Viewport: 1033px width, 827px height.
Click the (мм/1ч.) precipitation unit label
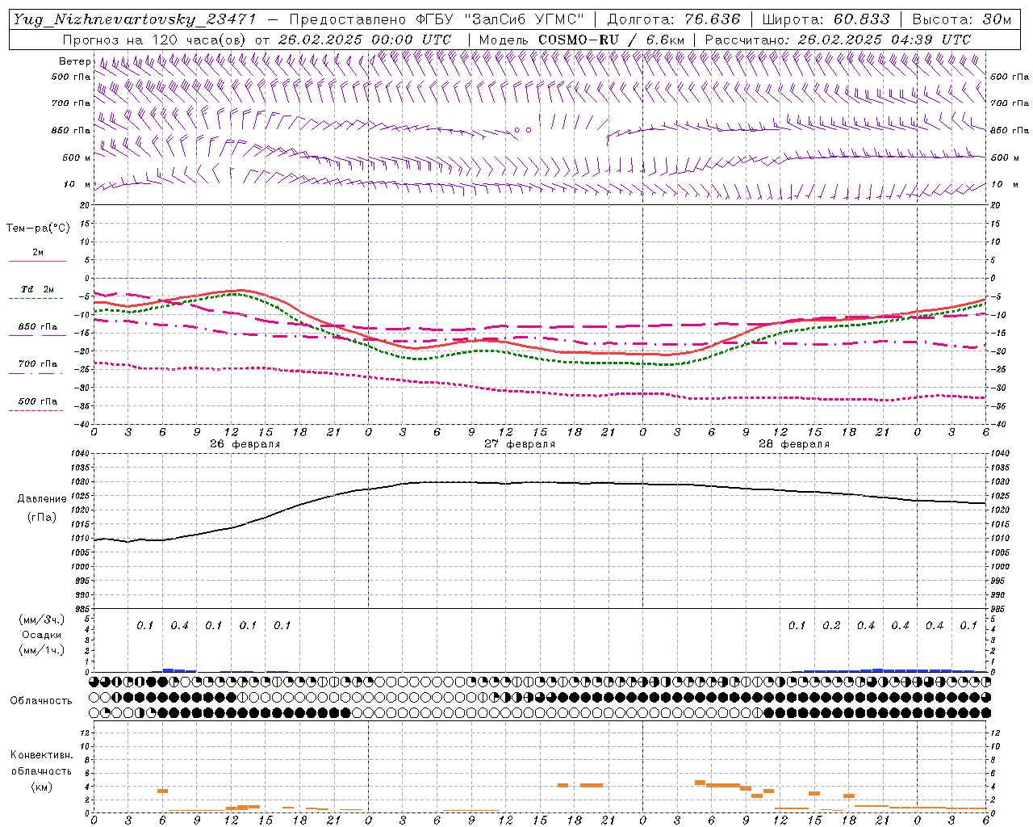pos(41,650)
